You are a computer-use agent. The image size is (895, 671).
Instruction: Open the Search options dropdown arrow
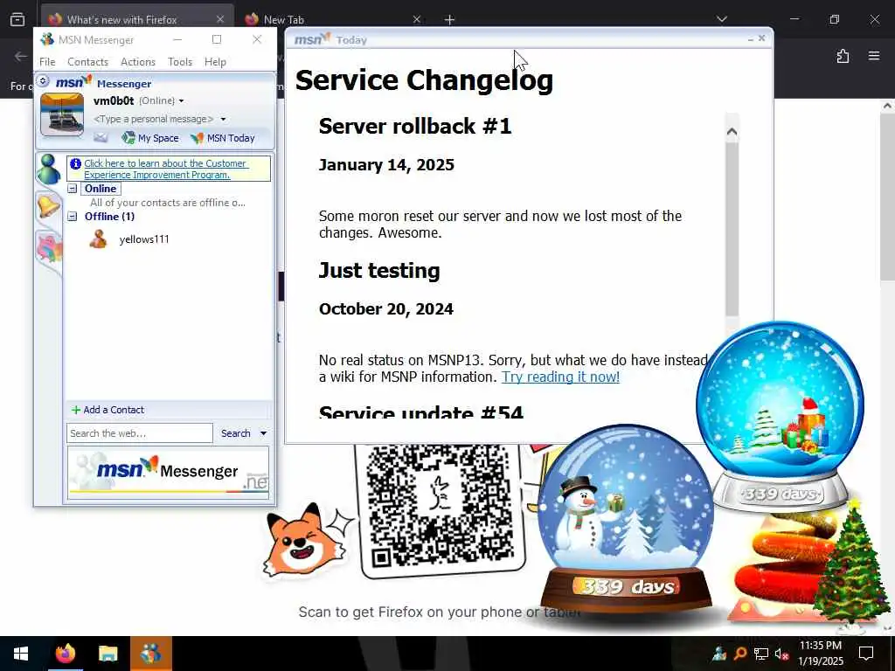click(263, 433)
